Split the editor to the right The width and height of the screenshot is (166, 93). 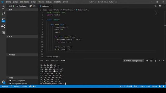pos(160,6)
